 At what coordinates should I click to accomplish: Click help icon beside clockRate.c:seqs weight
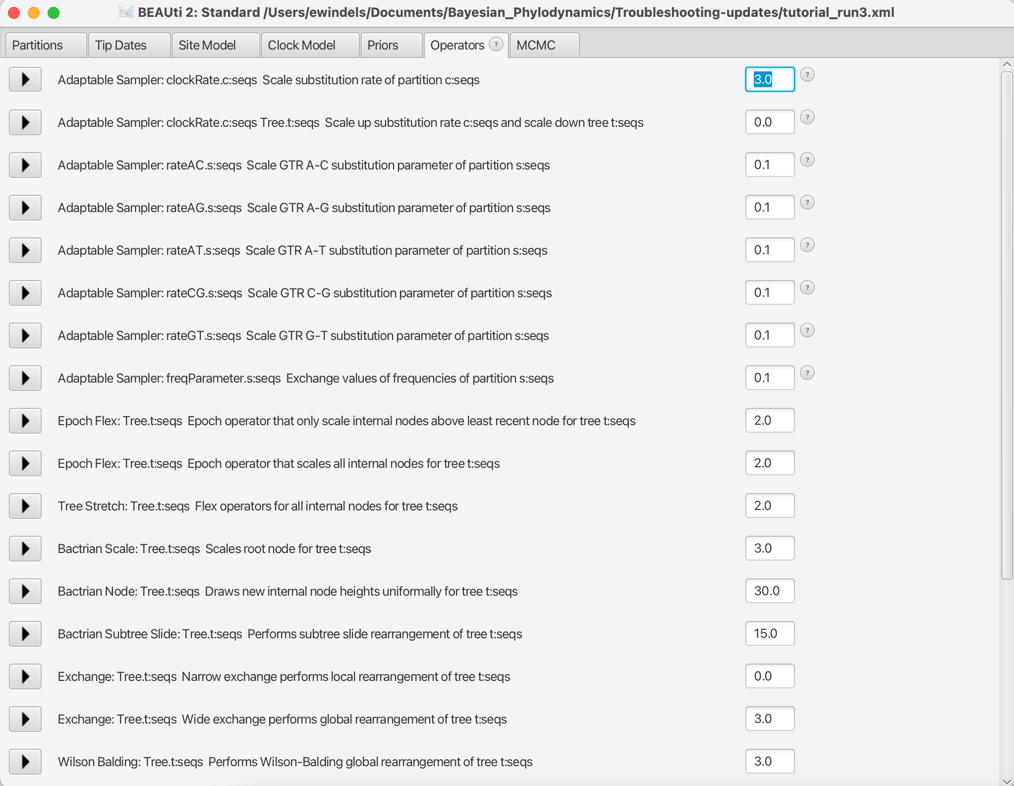point(807,75)
